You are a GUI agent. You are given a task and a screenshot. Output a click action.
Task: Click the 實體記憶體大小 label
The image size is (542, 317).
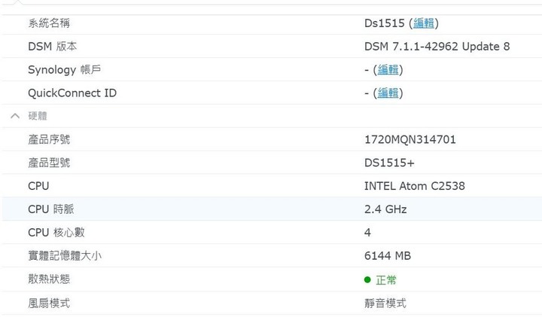coord(65,255)
